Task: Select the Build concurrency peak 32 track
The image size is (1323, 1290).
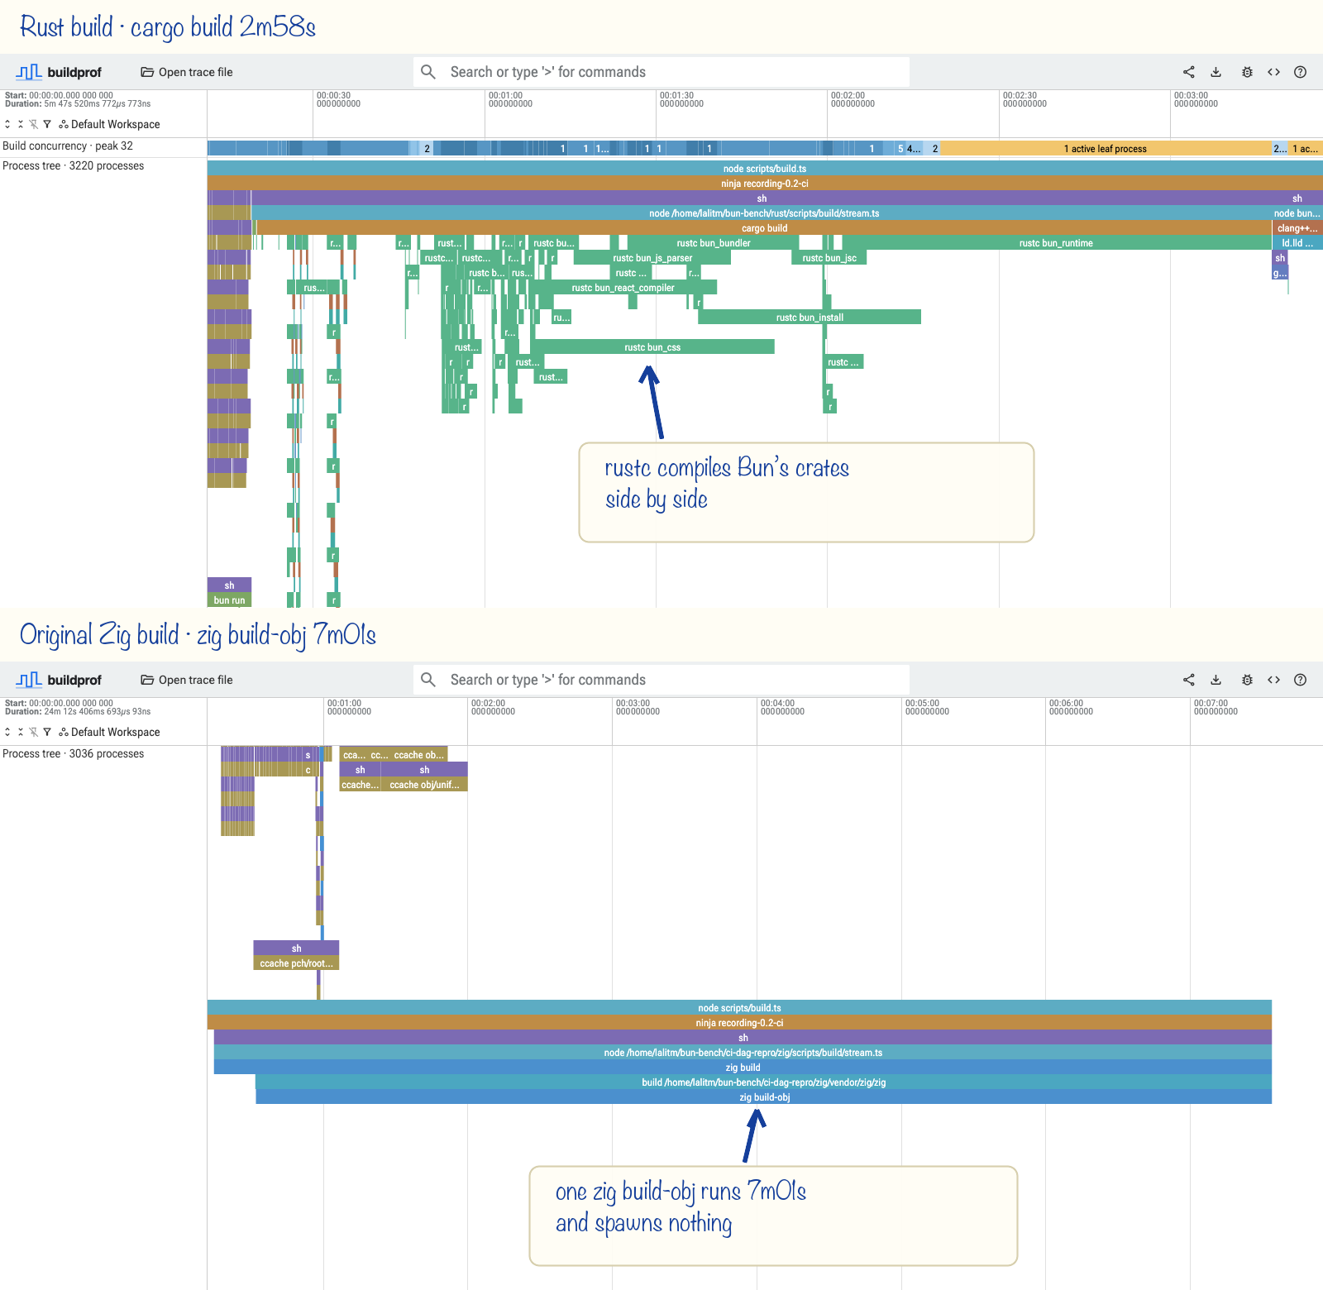Action: [68, 146]
